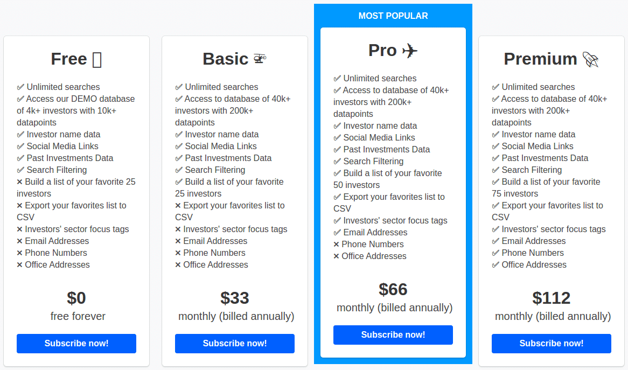Click the MOST POPULAR banner
This screenshot has height=370, width=628.
click(x=393, y=16)
